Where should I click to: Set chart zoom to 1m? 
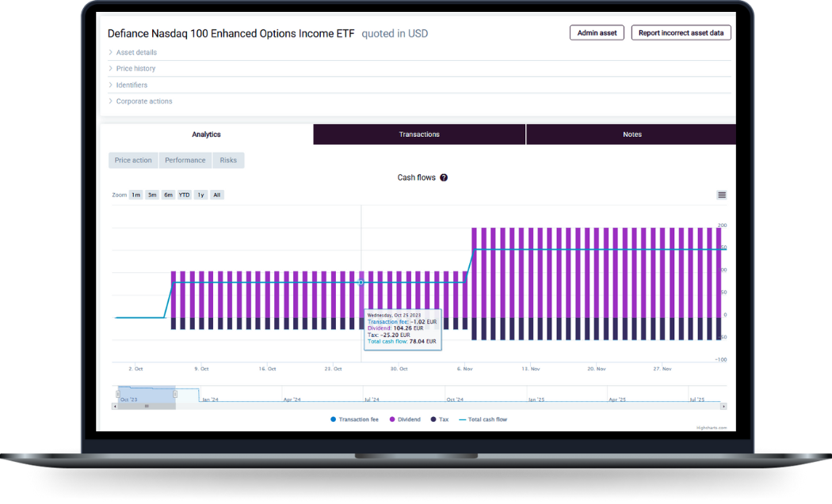click(x=135, y=195)
